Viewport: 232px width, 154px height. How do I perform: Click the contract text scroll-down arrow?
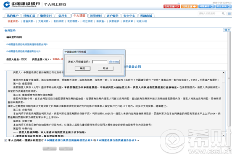click(x=224, y=135)
